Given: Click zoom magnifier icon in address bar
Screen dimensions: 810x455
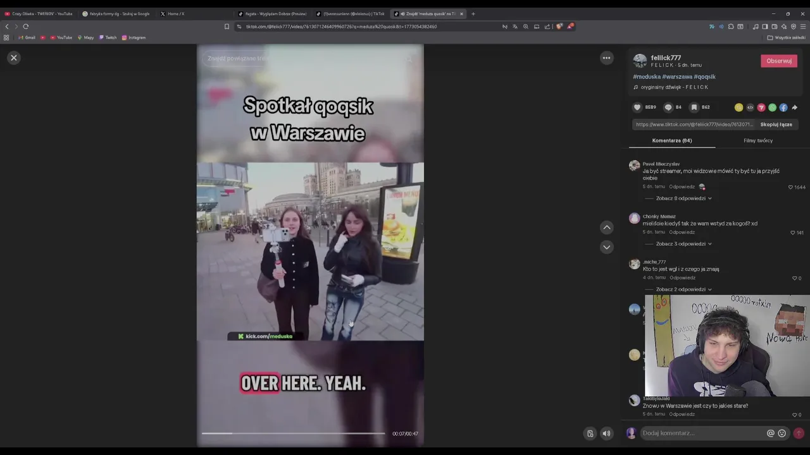Looking at the screenshot, I should 525,27.
